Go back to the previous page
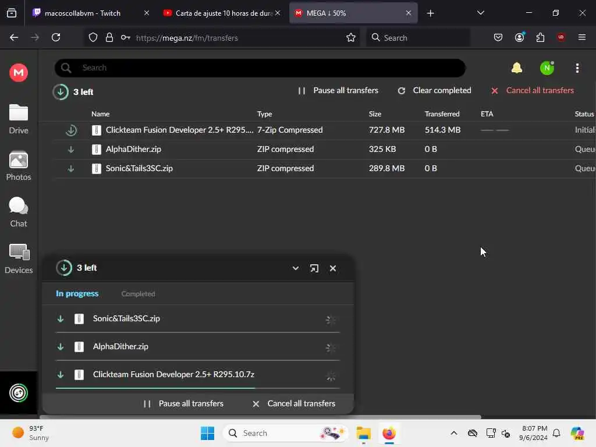Viewport: 596px width, 447px height. click(x=14, y=37)
